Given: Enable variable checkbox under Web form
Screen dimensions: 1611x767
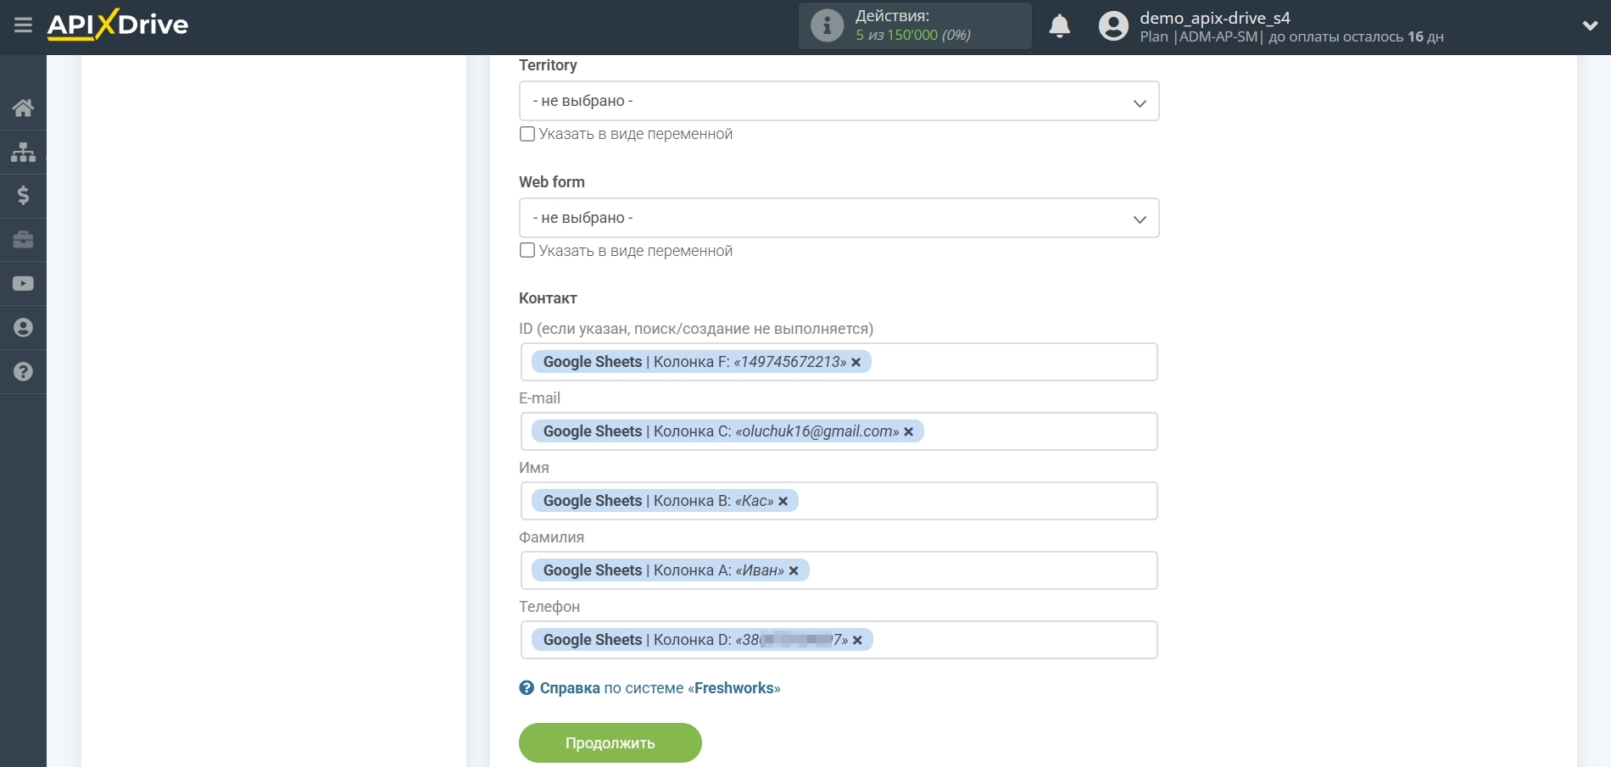Looking at the screenshot, I should (527, 251).
